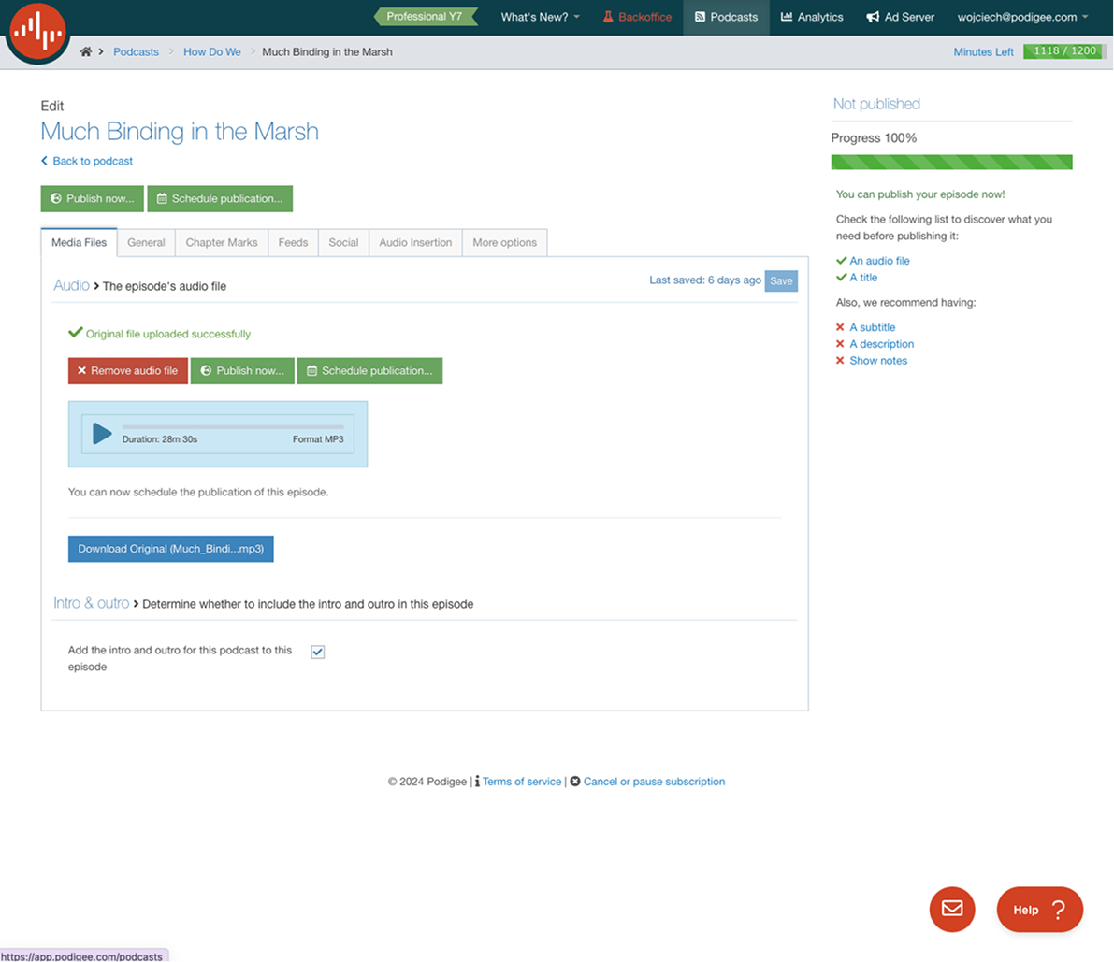The width and height of the screenshot is (1114, 962).
Task: Click Publish now... below upload status
Action: (x=242, y=370)
